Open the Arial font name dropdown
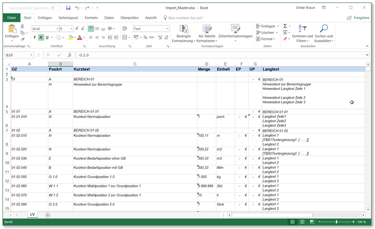375x229 pixels. pos(56,29)
